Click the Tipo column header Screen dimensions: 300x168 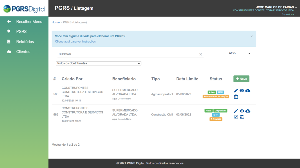155,79
